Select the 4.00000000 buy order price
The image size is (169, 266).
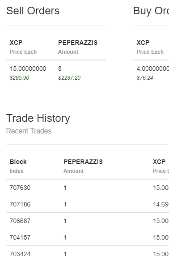[153, 69]
